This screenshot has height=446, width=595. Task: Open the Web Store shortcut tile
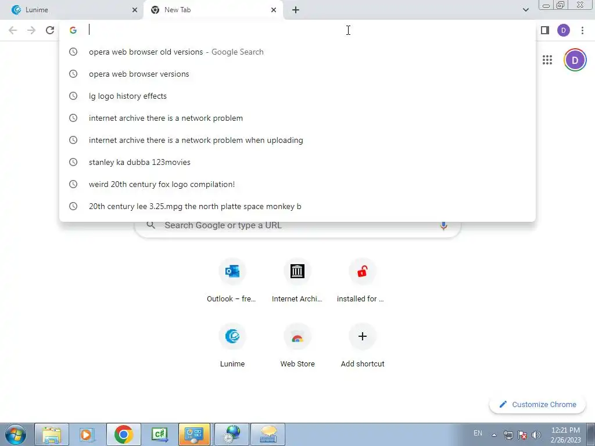pyautogui.click(x=297, y=346)
